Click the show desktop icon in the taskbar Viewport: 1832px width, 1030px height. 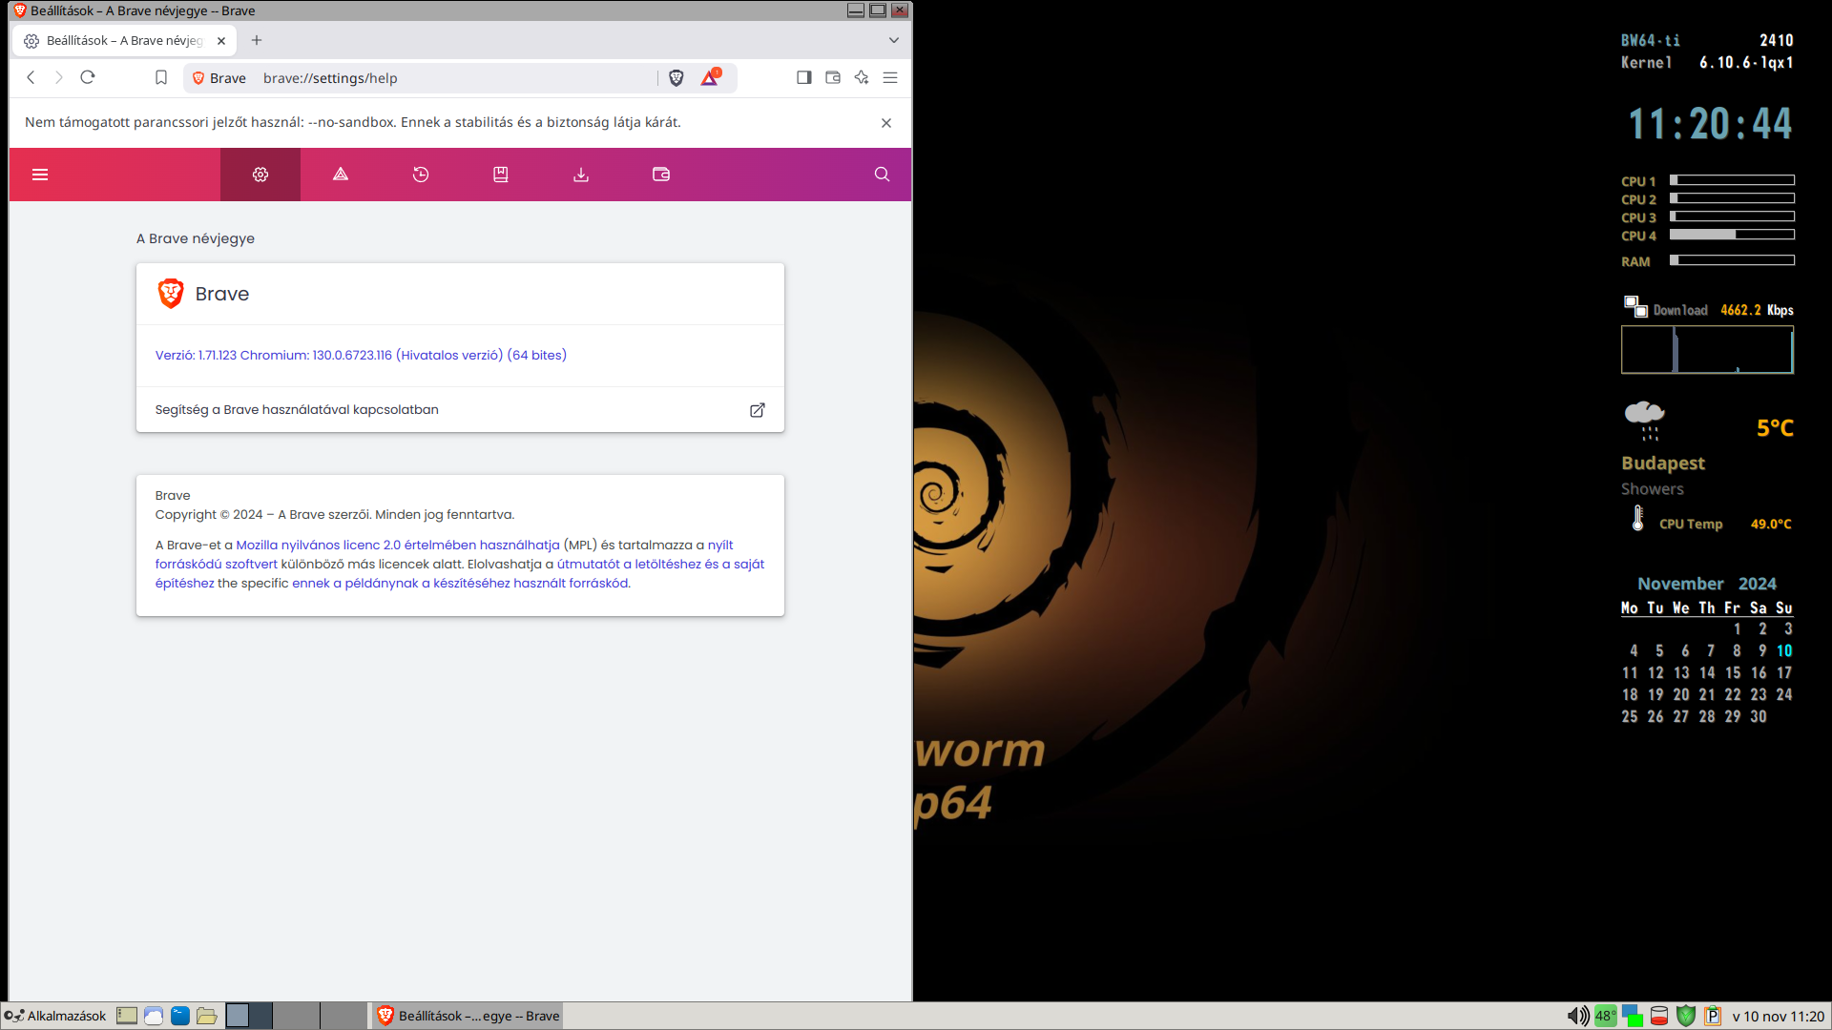pyautogui.click(x=127, y=1016)
